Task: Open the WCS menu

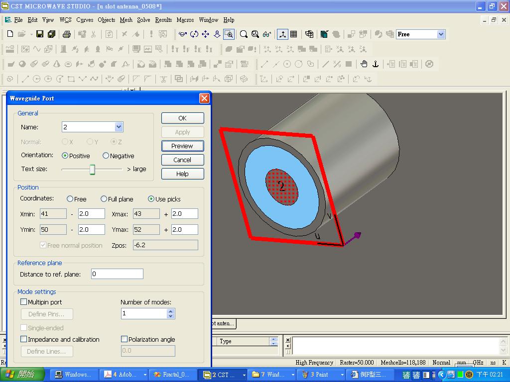Action: point(65,20)
